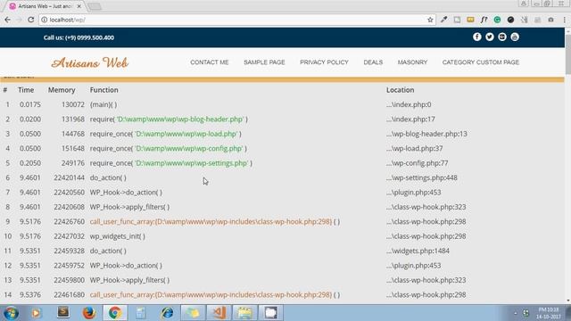Visit the Instagram social icon
Image resolution: width=571 pixels, height=321 pixels.
coord(502,37)
